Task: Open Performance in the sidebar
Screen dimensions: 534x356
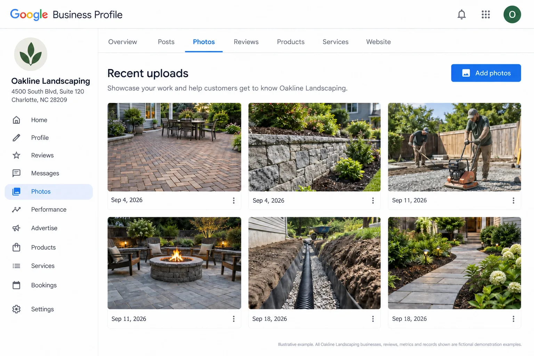Action: [x=49, y=210]
